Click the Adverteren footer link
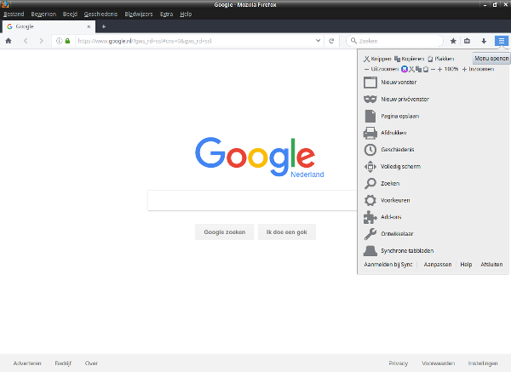 tap(27, 363)
